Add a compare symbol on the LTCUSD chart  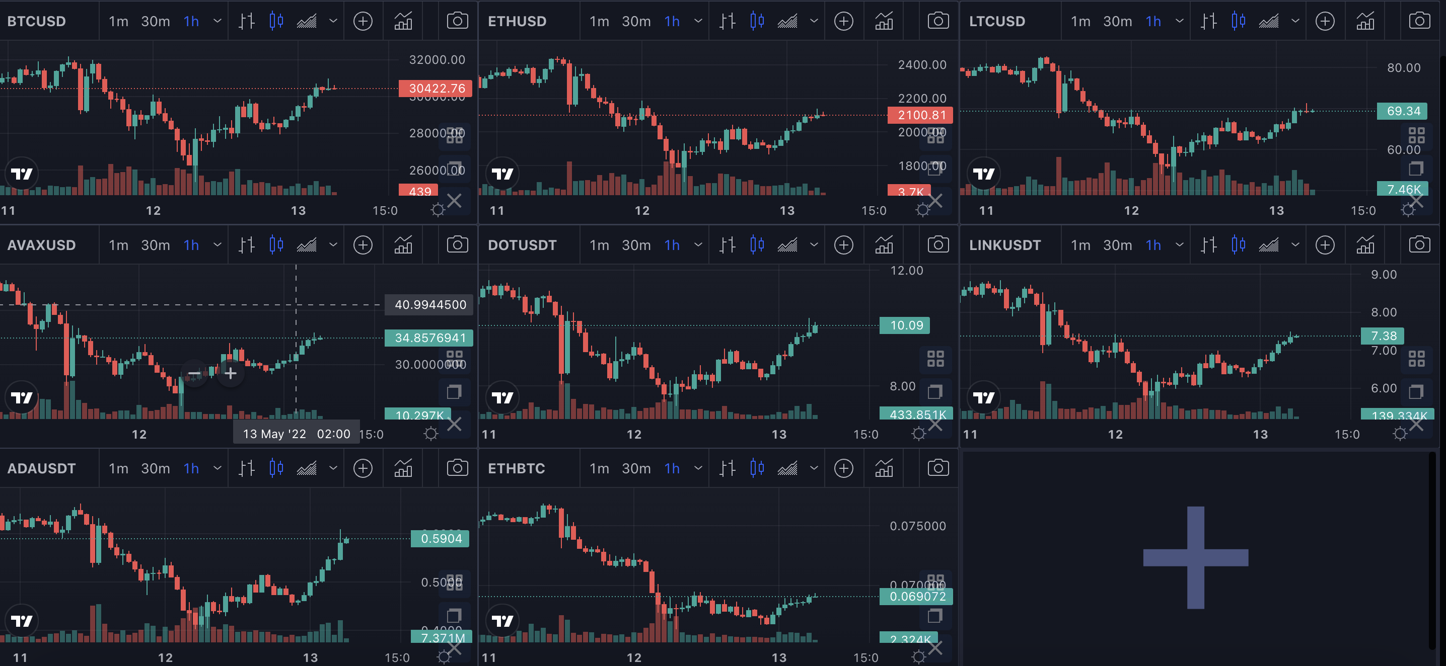click(x=1325, y=21)
